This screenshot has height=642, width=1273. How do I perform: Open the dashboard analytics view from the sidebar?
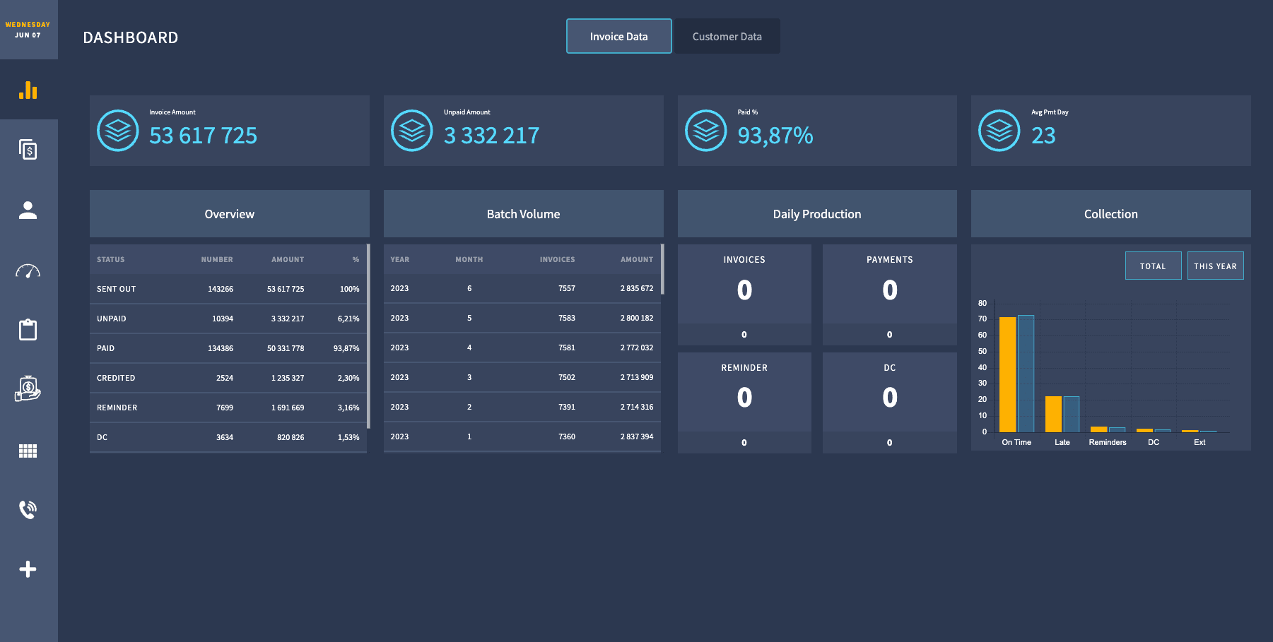(28, 90)
